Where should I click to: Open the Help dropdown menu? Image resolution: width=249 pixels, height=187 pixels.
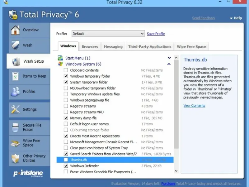coord(236,18)
